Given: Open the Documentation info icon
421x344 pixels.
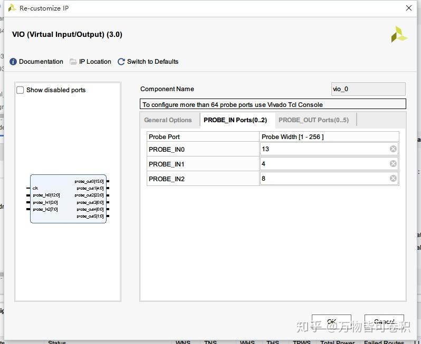Looking at the screenshot, I should (x=13, y=62).
